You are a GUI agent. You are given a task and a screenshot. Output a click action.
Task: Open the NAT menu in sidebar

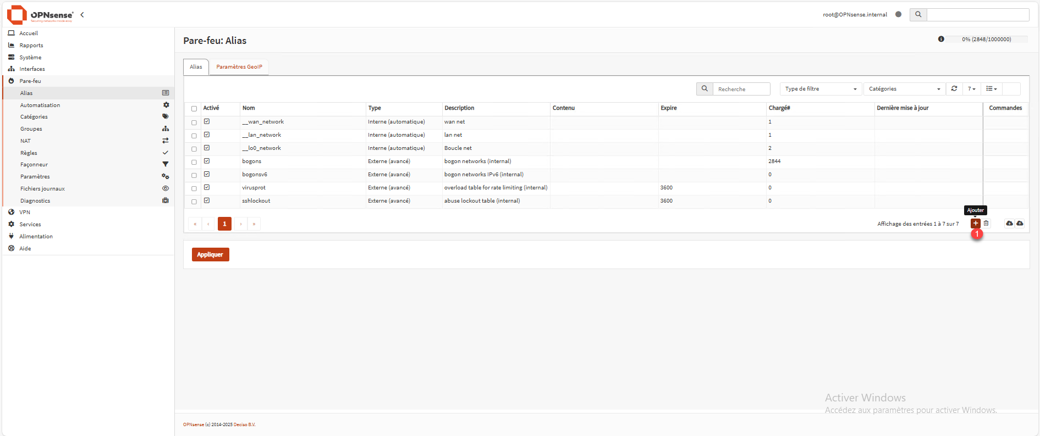(26, 141)
